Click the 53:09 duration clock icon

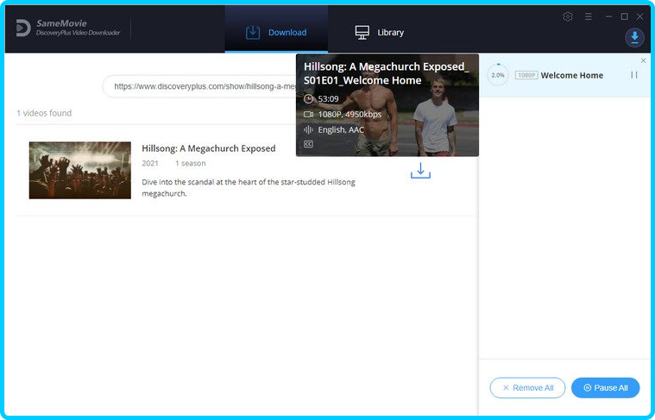308,99
